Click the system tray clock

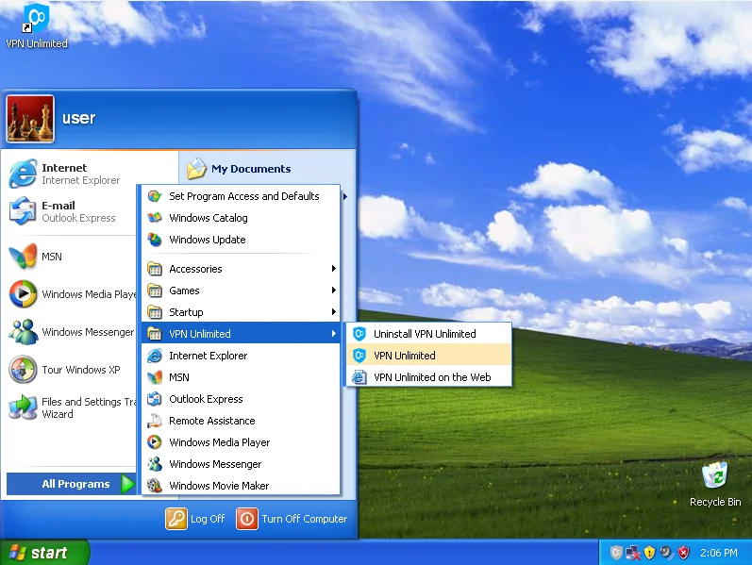pos(721,553)
